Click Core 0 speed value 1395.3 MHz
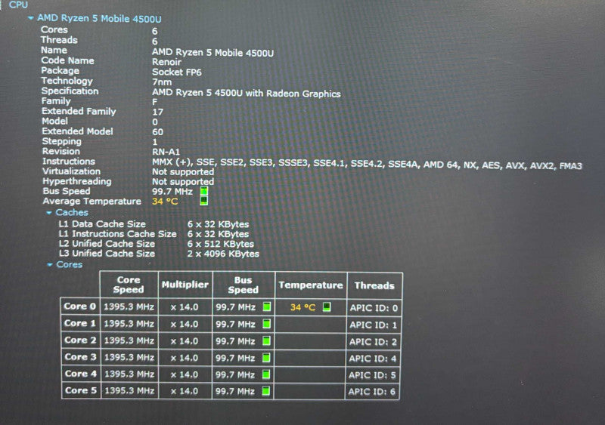The width and height of the screenshot is (605, 425). pyautogui.click(x=129, y=307)
